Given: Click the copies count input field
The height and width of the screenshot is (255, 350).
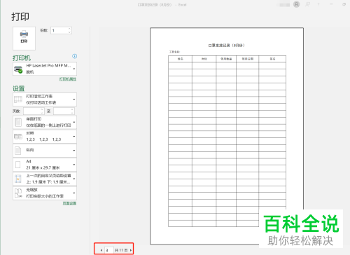Looking at the screenshot, I should click(x=59, y=31).
